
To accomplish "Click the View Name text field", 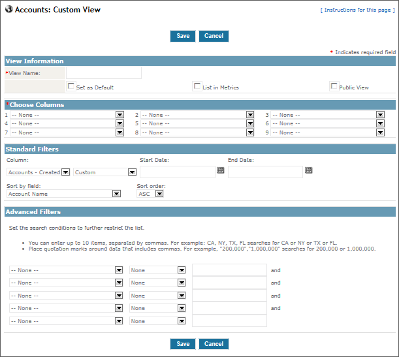I will pyautogui.click(x=103, y=73).
